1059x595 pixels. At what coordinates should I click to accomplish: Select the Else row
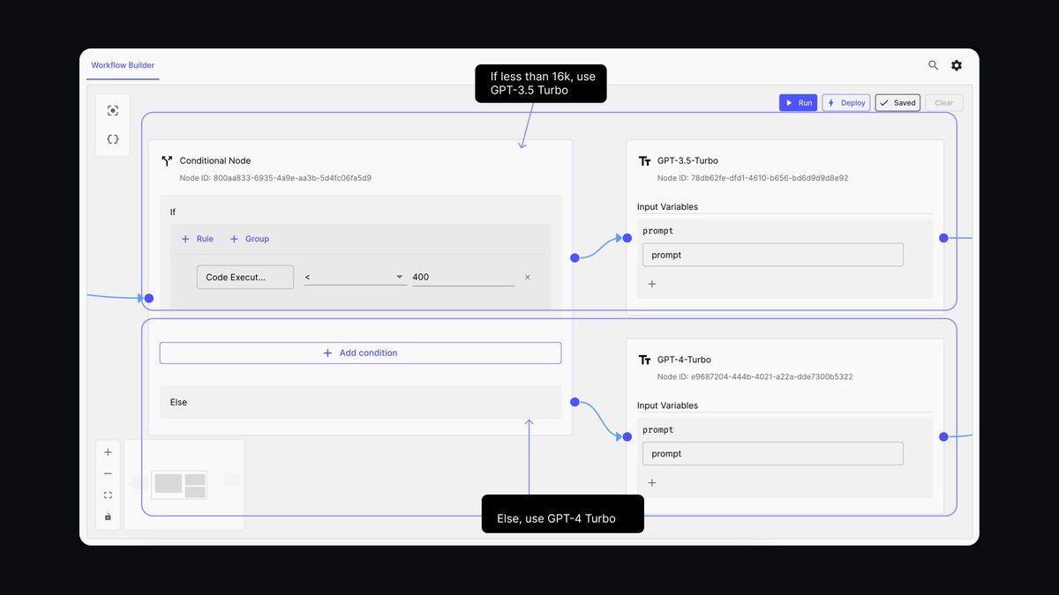click(360, 402)
